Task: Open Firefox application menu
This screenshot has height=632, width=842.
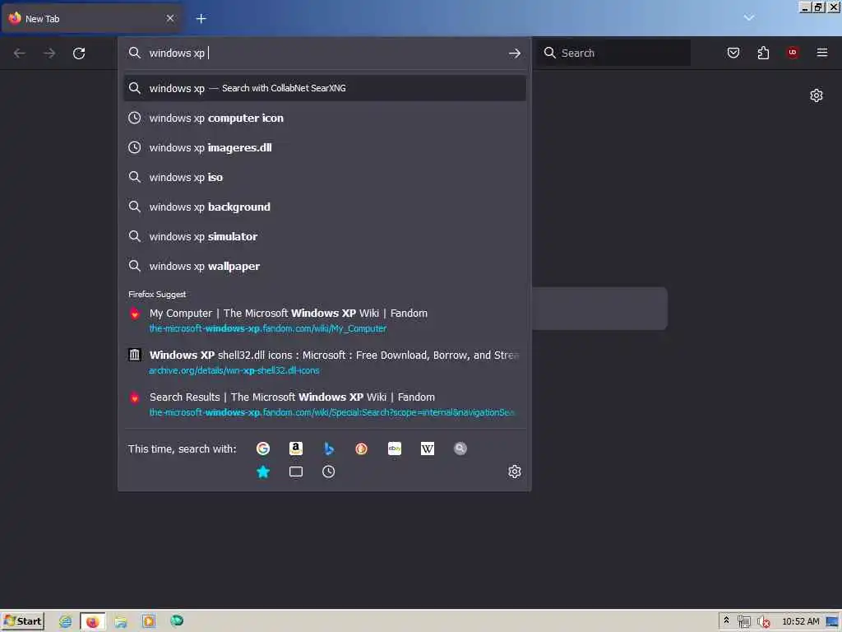Action: 822,53
